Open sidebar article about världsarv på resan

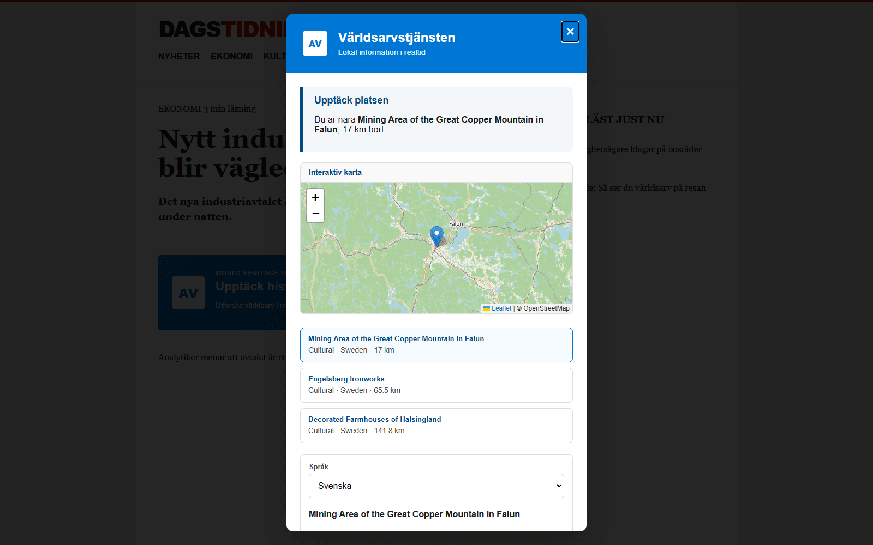point(647,188)
